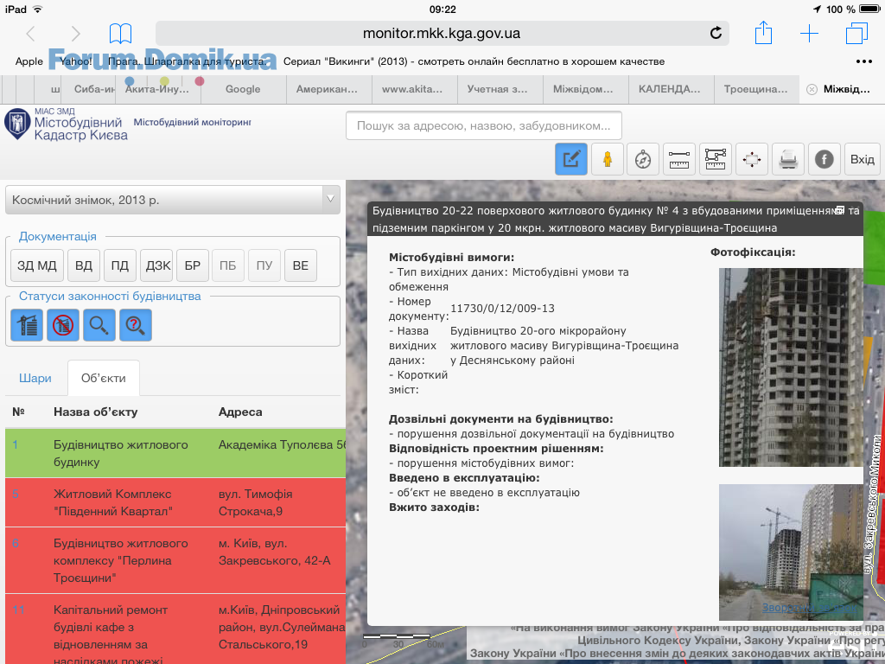Toggle the ЗД МД documentation button
This screenshot has width=885, height=664.
[x=36, y=265]
